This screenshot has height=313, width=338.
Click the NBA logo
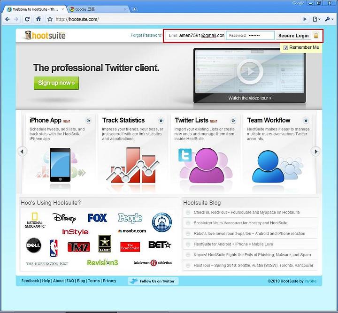point(54,248)
